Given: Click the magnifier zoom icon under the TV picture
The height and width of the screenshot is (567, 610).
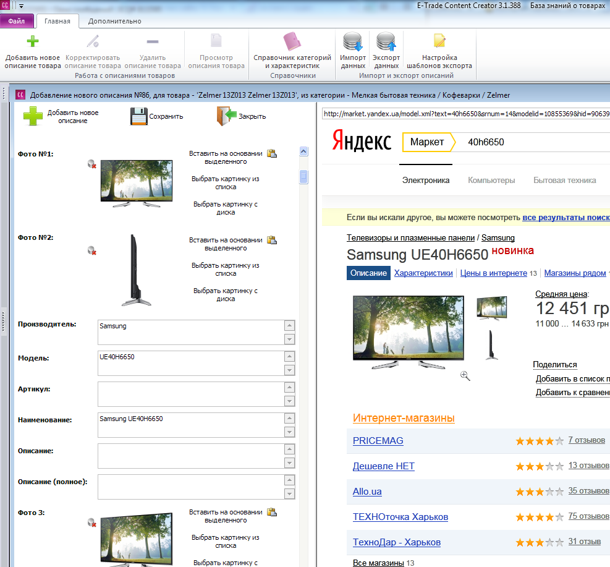Looking at the screenshot, I should (465, 375).
